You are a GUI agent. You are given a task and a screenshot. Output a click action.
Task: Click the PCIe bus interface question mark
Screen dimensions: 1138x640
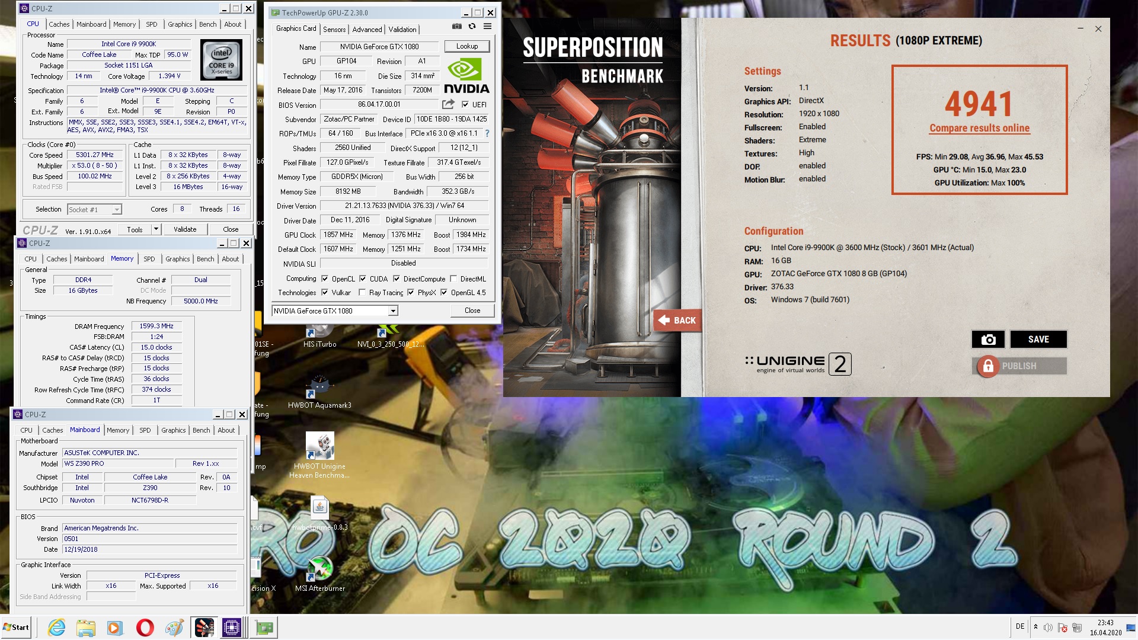[487, 133]
